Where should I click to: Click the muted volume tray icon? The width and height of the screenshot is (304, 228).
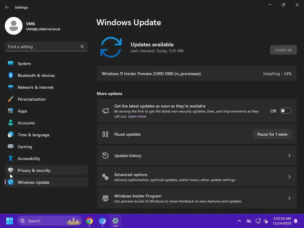(266, 221)
